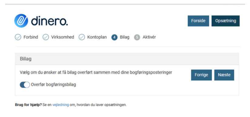This screenshot has height=117, width=250.
Task: Open the Forside page
Action: (x=198, y=21)
